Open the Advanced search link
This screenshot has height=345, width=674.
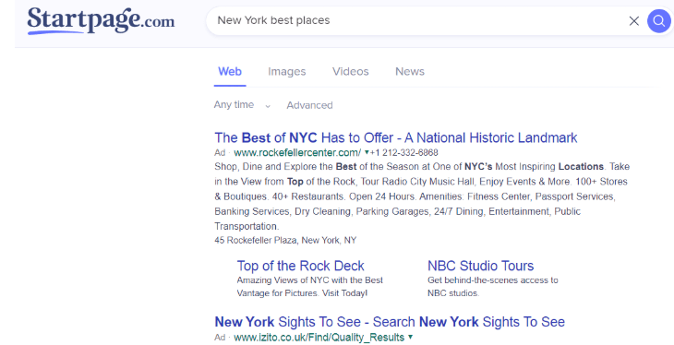click(309, 105)
